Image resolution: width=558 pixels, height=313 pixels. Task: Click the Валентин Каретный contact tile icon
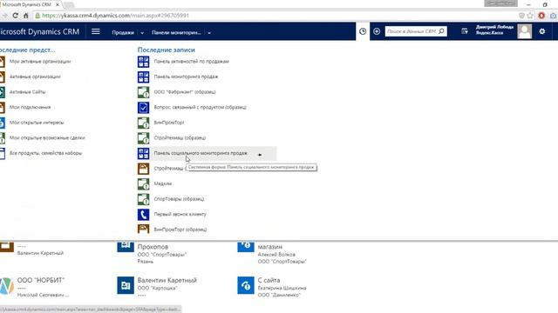point(126,285)
